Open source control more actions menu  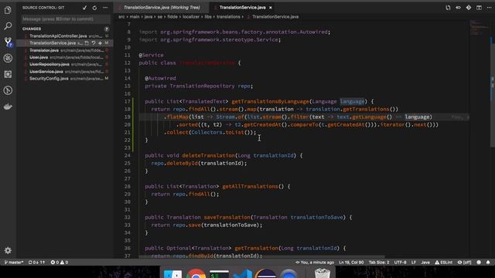point(105,8)
